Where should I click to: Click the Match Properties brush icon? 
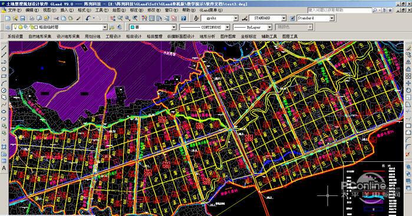click(x=78, y=18)
